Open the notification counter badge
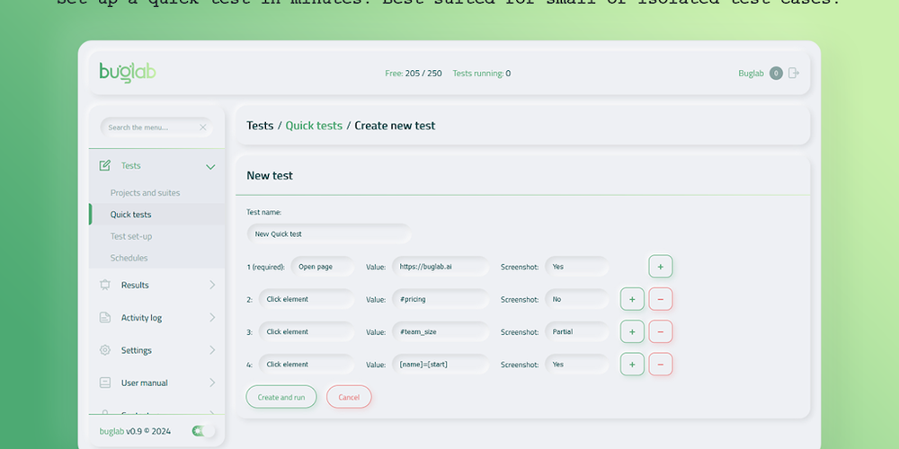The width and height of the screenshot is (899, 449). [x=776, y=74]
